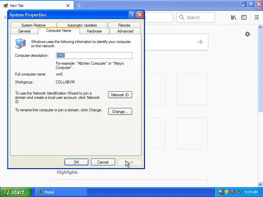Click the Network ID button
The image size is (263, 197).
click(x=120, y=95)
